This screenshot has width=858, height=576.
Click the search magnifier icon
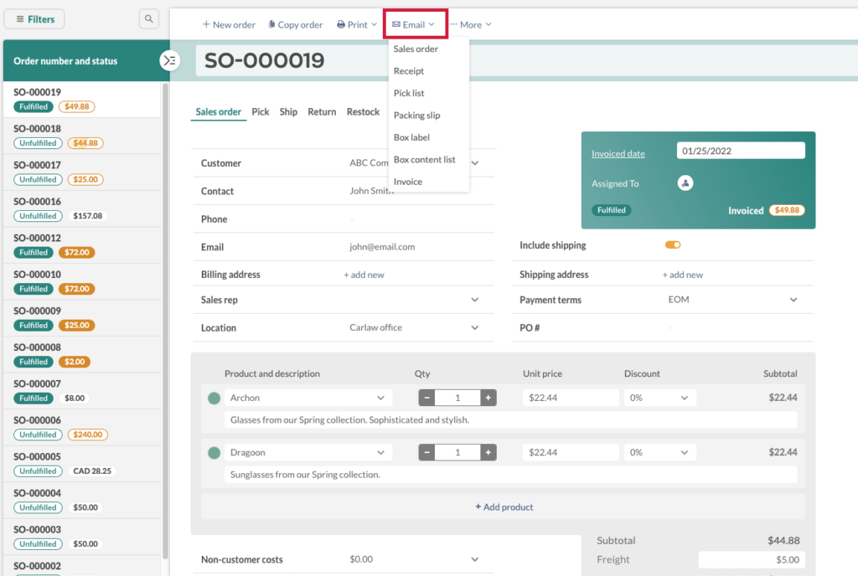[x=149, y=18]
